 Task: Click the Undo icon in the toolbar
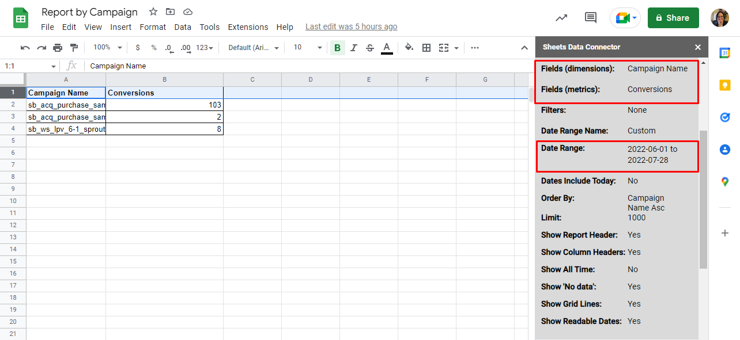(25, 48)
